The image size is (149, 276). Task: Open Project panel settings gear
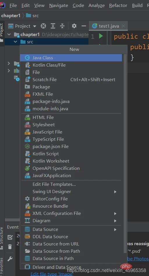coord(74,26)
